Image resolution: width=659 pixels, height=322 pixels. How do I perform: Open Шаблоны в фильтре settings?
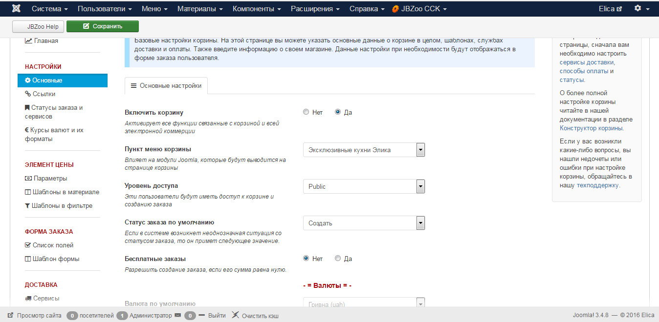click(x=62, y=205)
